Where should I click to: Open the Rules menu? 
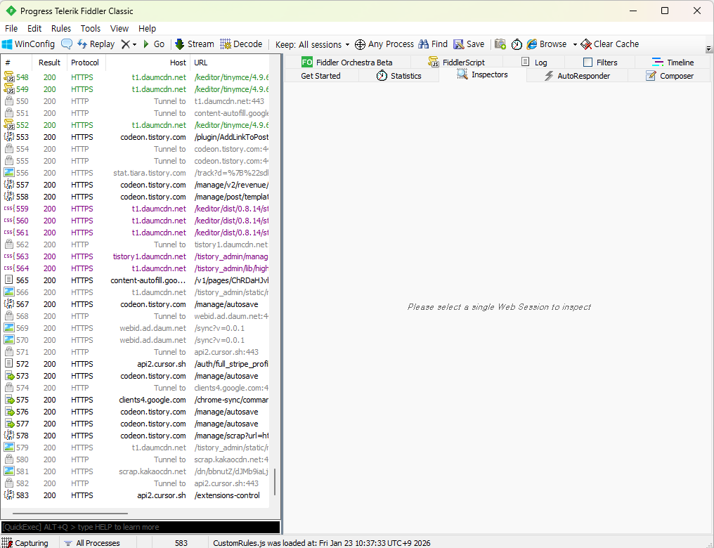coord(61,28)
